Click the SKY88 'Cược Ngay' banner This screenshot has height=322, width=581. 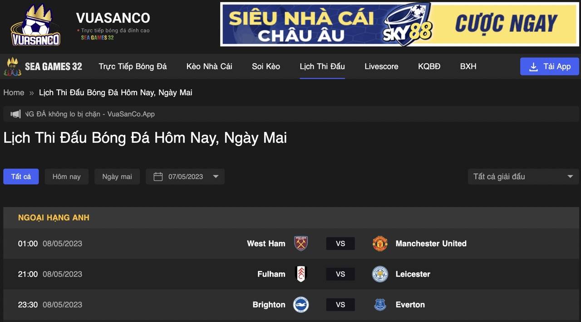click(399, 24)
